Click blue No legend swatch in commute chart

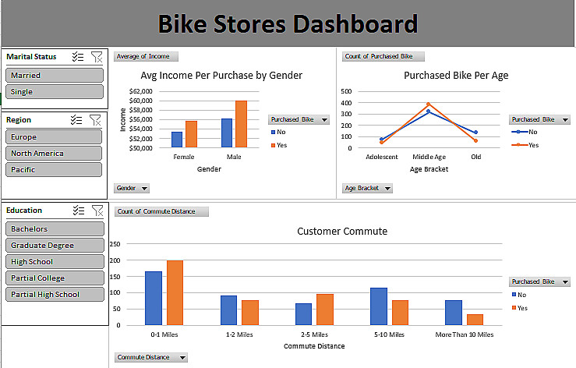point(514,295)
